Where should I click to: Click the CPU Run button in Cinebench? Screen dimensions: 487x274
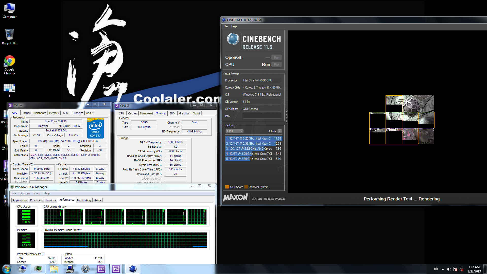click(x=276, y=65)
